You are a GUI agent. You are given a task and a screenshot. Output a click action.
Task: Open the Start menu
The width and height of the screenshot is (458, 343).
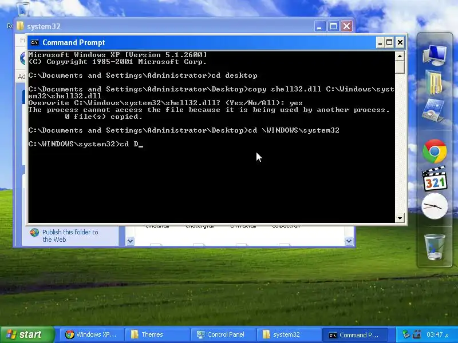[x=27, y=334]
